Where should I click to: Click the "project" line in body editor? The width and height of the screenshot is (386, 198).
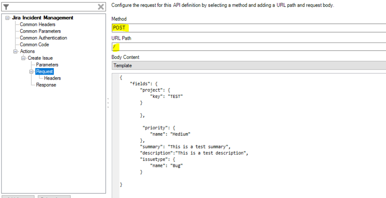(155, 90)
